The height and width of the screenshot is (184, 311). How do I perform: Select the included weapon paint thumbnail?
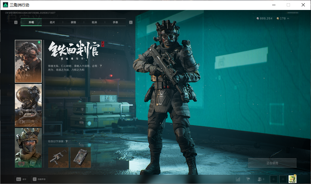click(59, 158)
